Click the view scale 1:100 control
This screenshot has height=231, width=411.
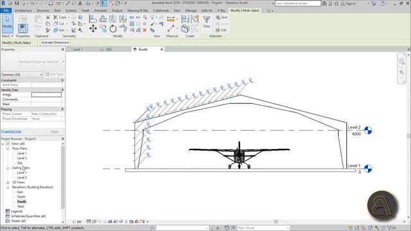click(77, 222)
